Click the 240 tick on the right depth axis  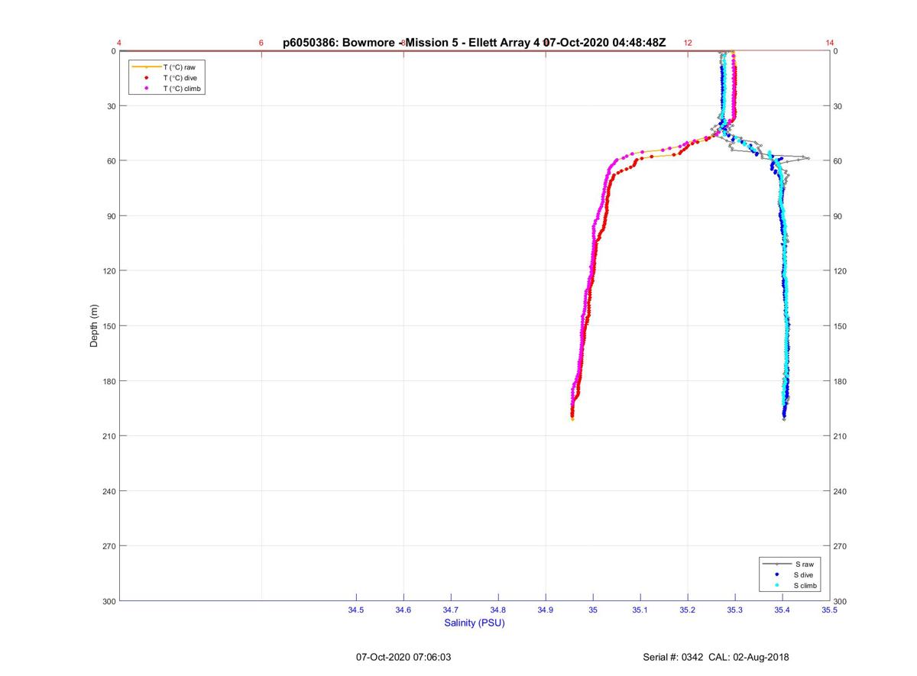841,491
